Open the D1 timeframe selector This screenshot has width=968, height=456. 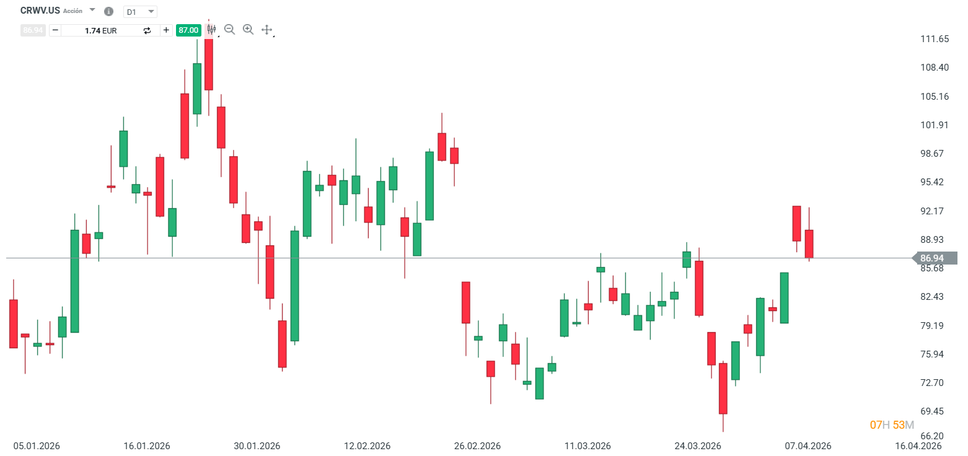tap(150, 11)
